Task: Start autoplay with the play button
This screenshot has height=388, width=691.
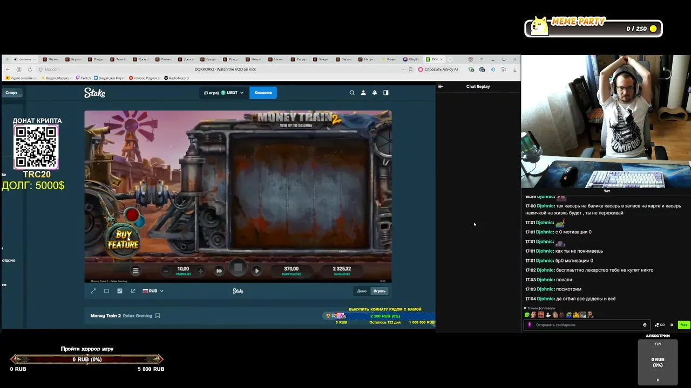Action: pos(256,271)
